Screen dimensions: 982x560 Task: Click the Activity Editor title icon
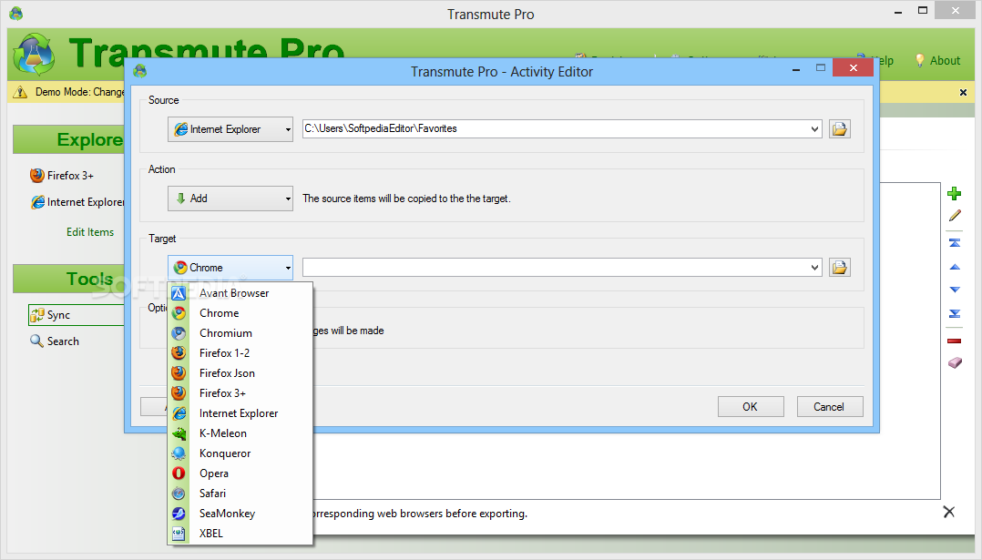coord(140,71)
